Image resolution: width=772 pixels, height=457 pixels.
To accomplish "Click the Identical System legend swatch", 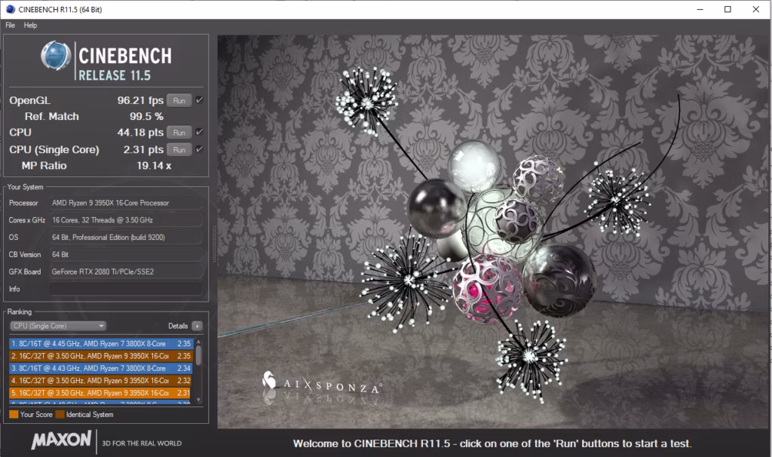I will (x=60, y=415).
